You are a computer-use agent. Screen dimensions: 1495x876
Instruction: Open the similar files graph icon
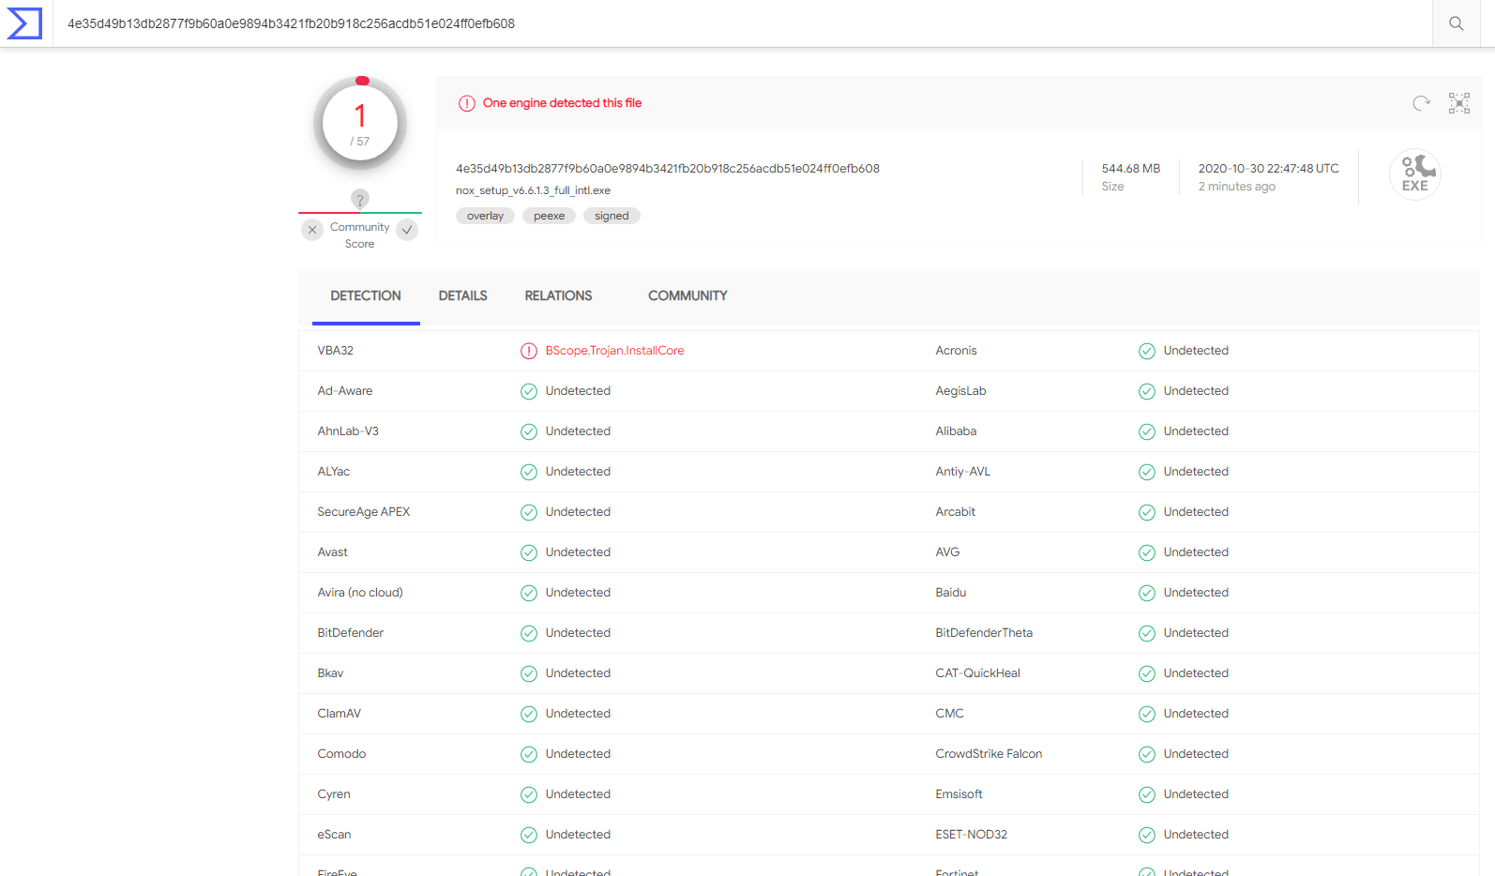(x=1459, y=103)
